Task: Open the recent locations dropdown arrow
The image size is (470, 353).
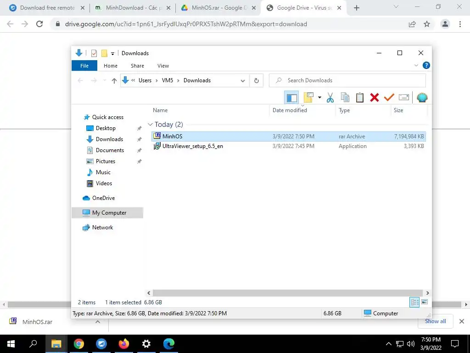Action: coord(105,80)
